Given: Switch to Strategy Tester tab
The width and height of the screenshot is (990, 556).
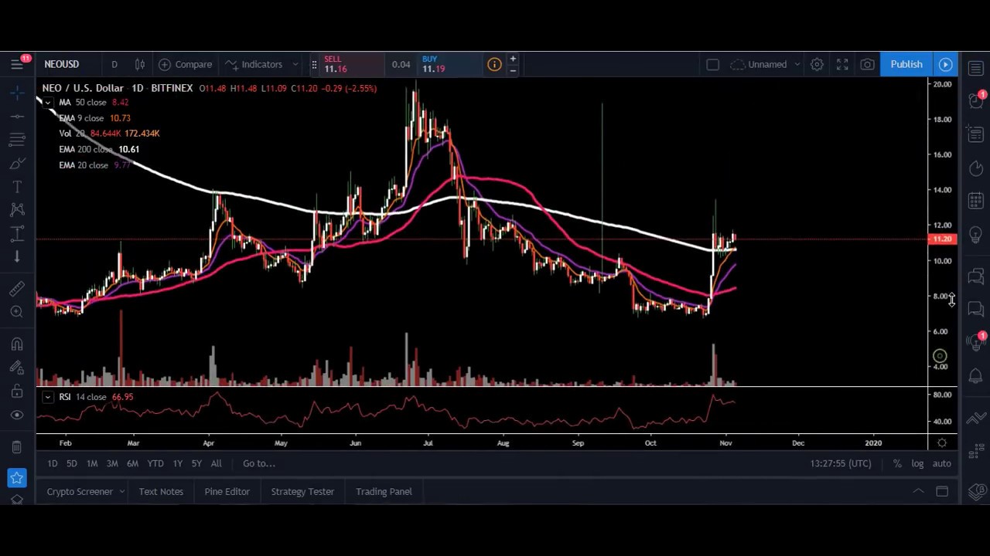Looking at the screenshot, I should [x=302, y=491].
